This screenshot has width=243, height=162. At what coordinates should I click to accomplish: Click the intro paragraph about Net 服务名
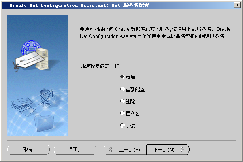[x=155, y=33]
